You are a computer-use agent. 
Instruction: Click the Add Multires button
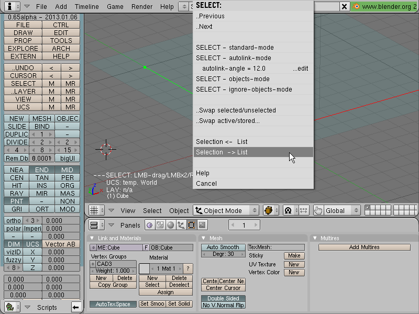point(364,247)
